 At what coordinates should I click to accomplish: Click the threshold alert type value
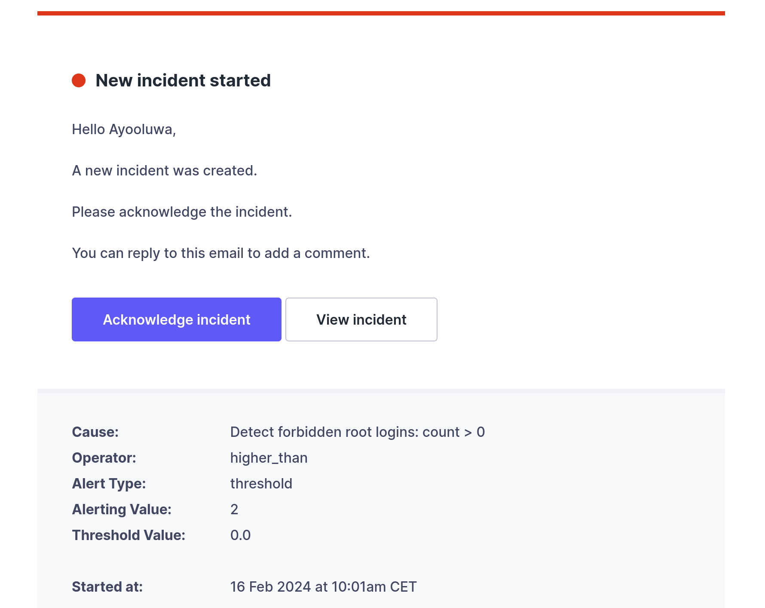click(261, 484)
